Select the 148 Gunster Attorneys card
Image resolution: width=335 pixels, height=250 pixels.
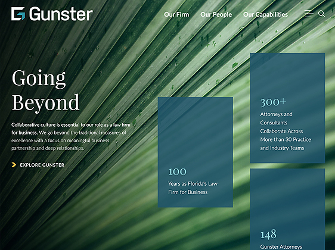click(287, 210)
